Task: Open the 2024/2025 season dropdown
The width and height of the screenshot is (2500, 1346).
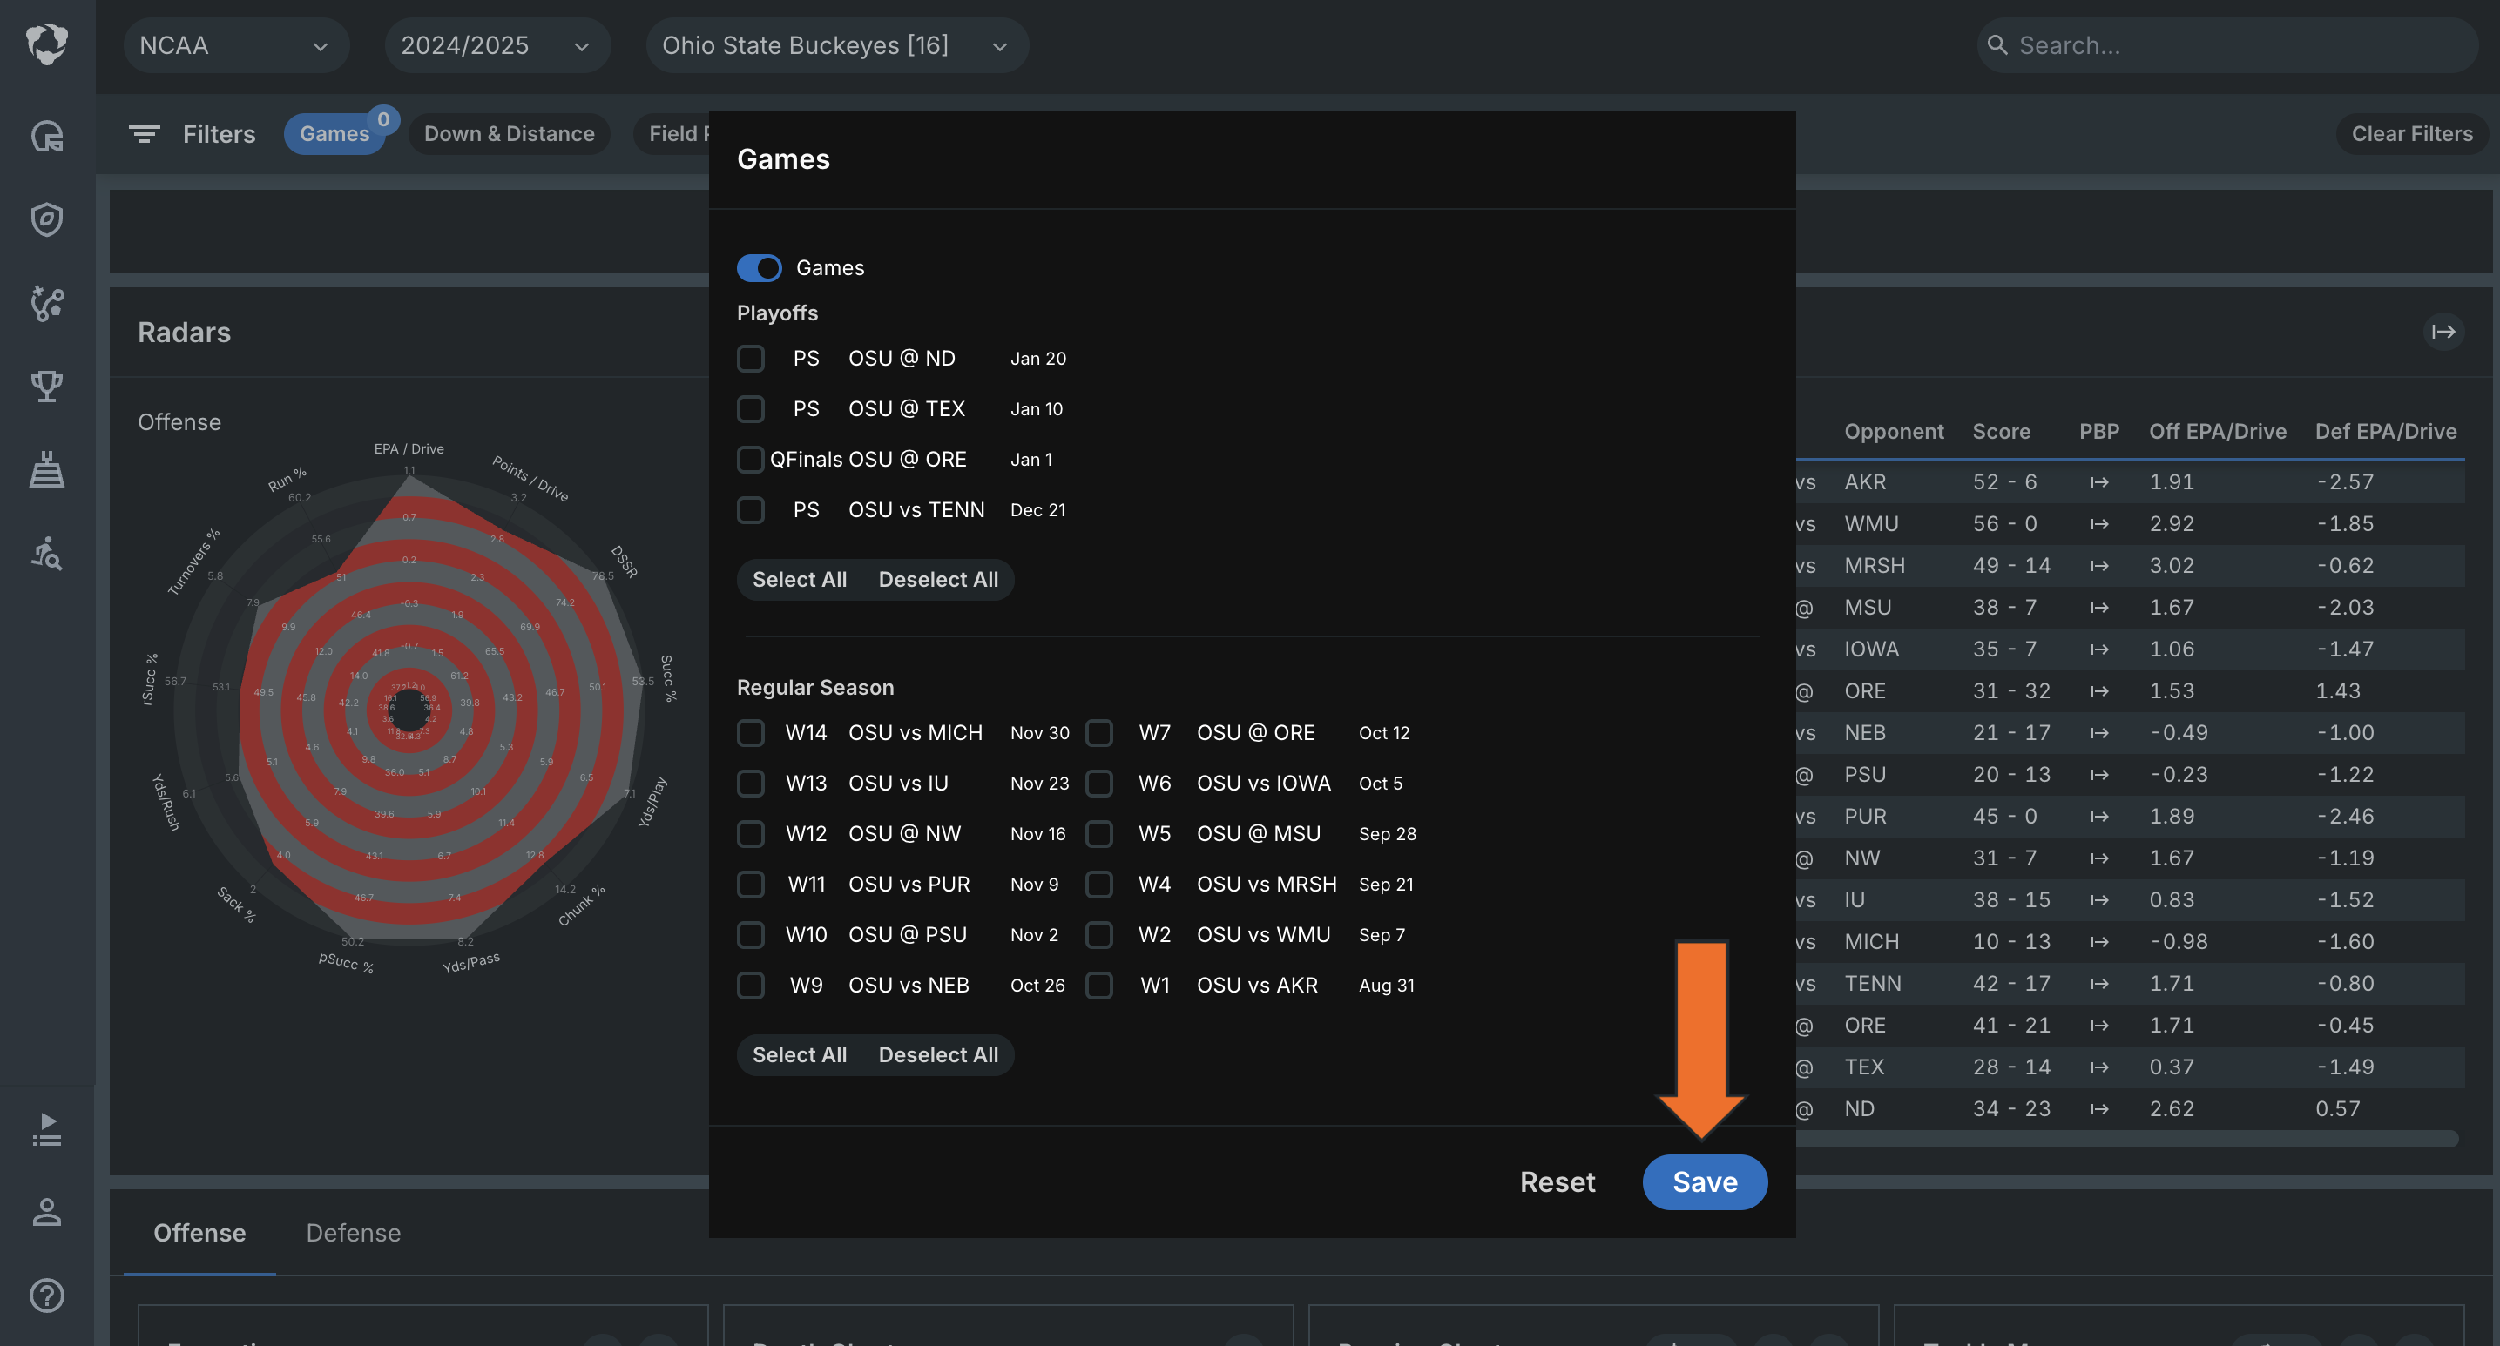Action: point(497,45)
